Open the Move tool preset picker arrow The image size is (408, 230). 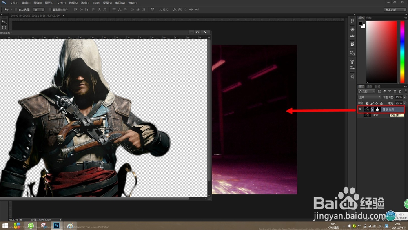11,10
